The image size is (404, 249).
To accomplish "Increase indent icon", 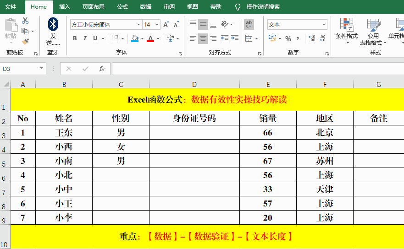I will (x=235, y=38).
